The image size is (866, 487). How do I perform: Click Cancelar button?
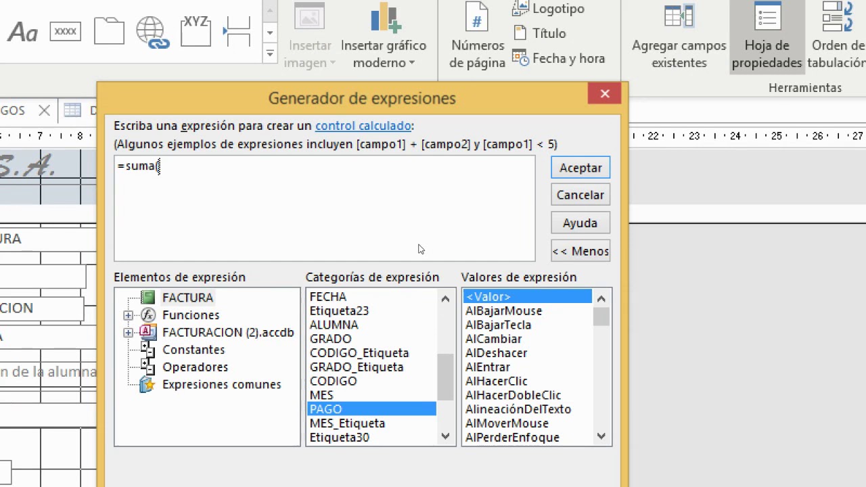[580, 195]
